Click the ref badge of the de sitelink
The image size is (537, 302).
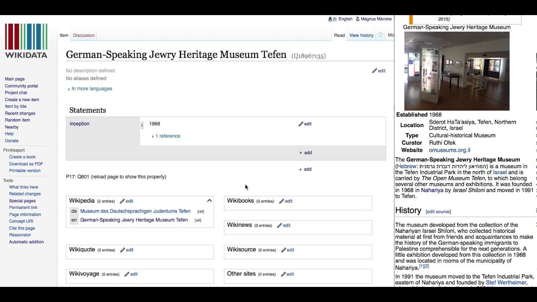(201, 212)
